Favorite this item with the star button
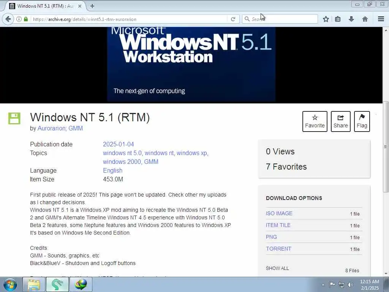This screenshot has height=292, width=389. [315, 121]
